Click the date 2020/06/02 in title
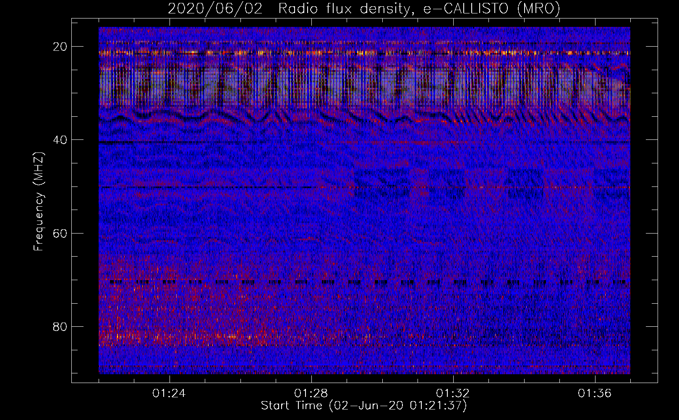Viewport: 679px width, 420px height. tap(215, 9)
